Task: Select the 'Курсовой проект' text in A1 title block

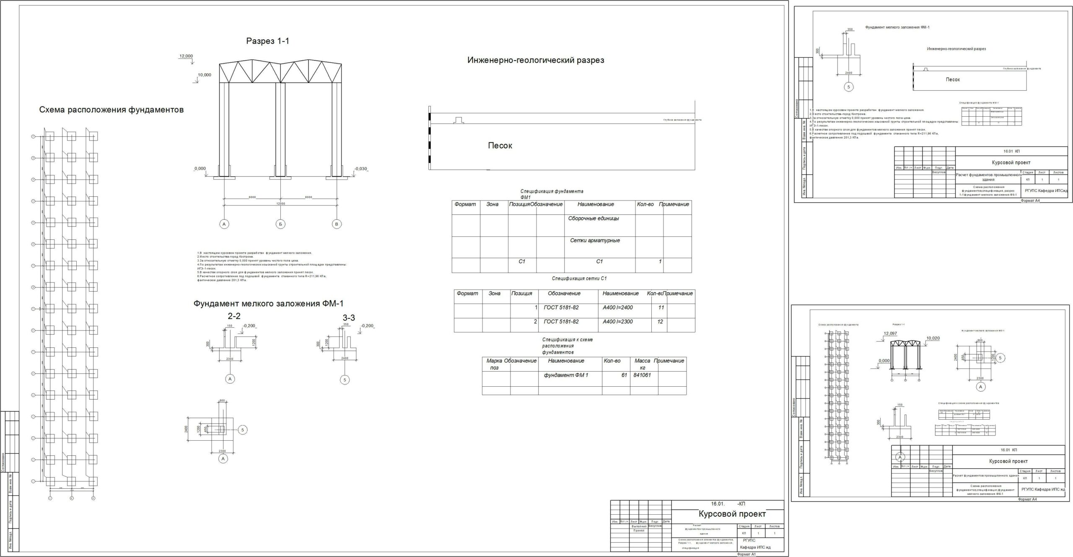Action: tap(732, 514)
